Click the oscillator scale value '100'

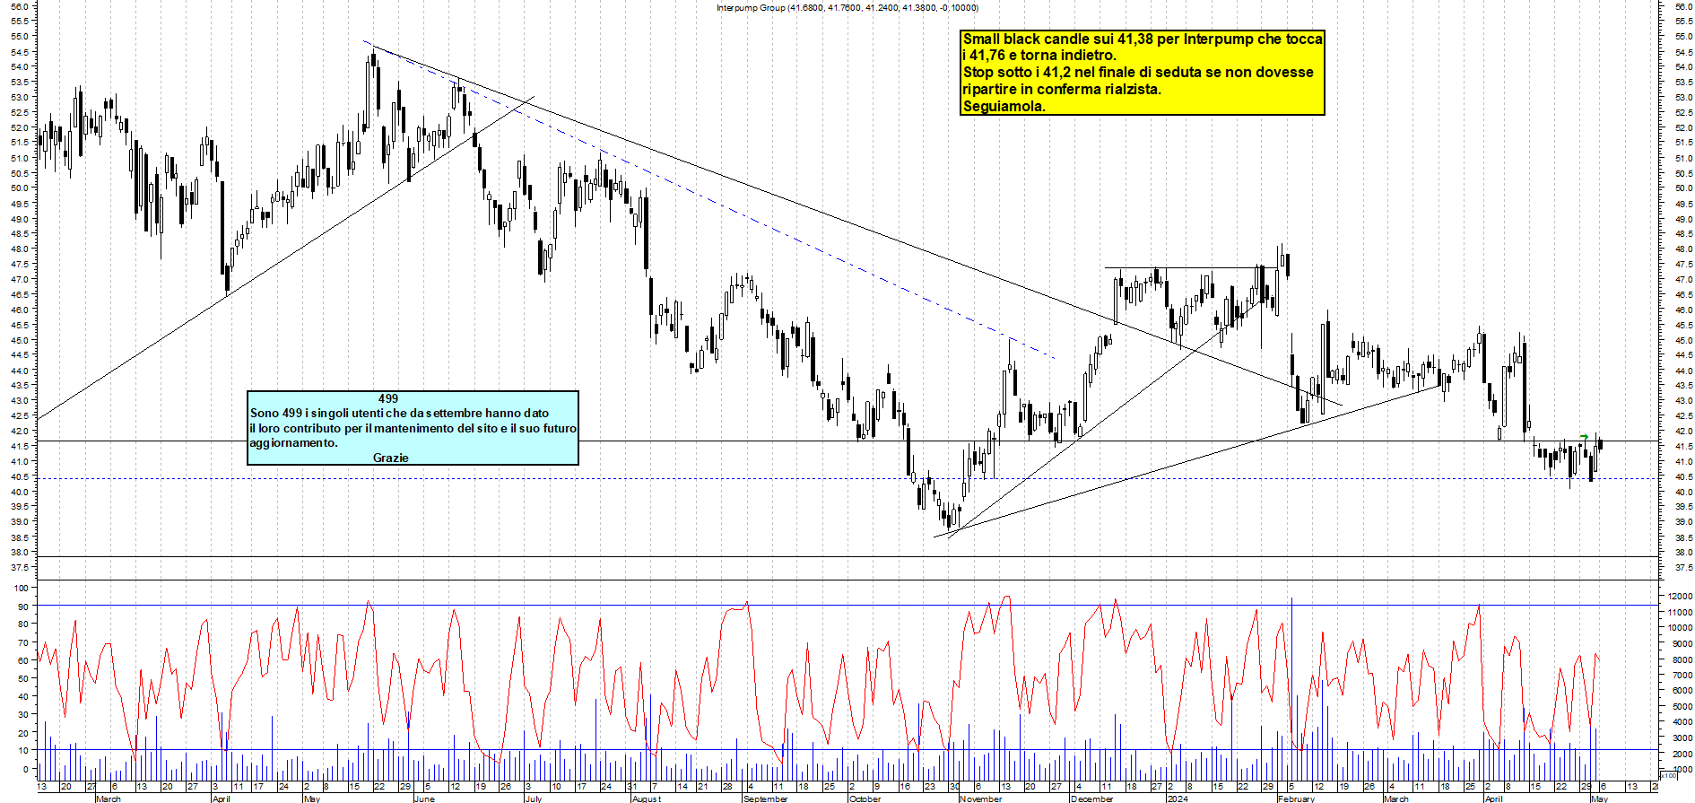pyautogui.click(x=20, y=589)
